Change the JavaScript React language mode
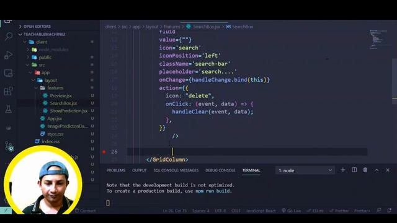This screenshot has width=397, height=223. (261, 211)
